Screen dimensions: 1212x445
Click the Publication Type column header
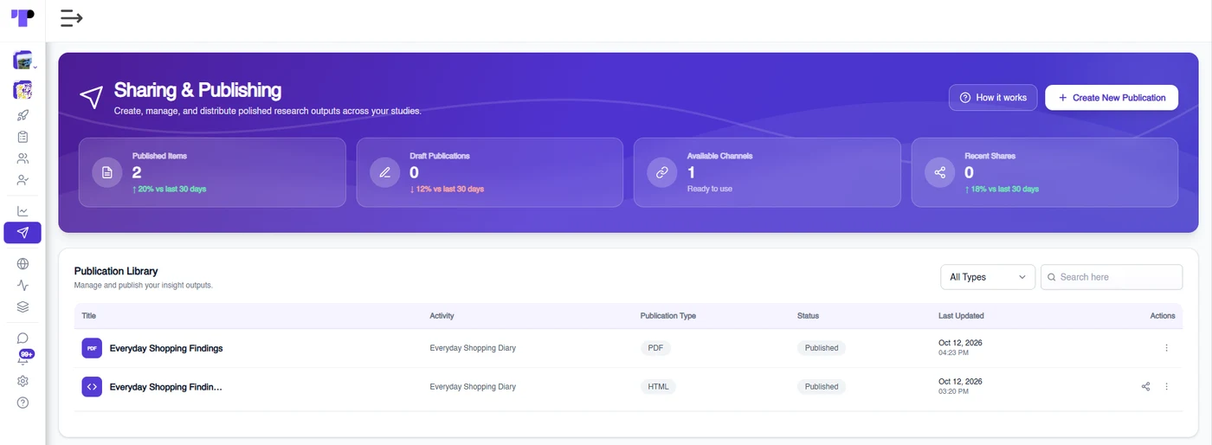[x=668, y=316]
